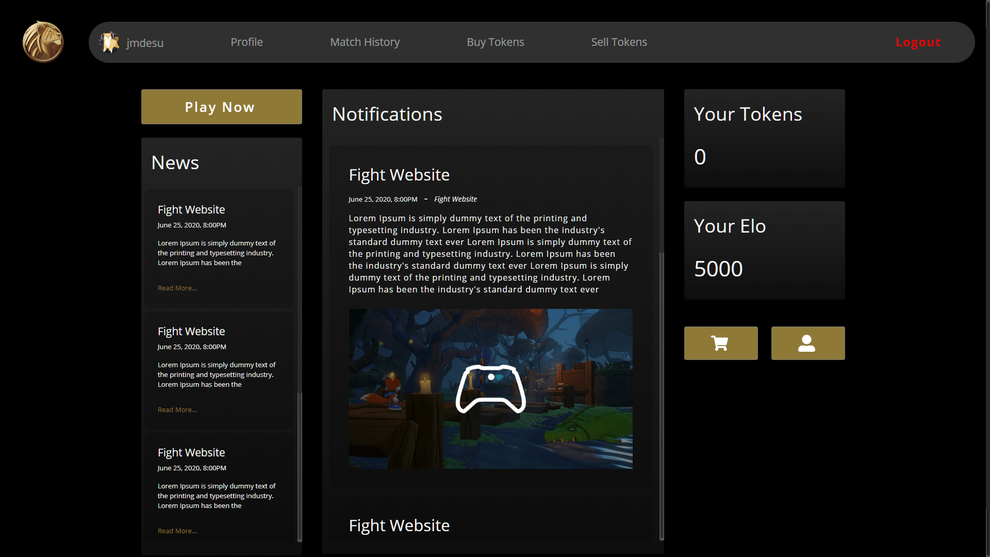Click the first notification's Fight Website heading
The width and height of the screenshot is (990, 557).
point(399,175)
